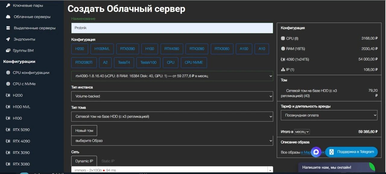Click the key icon beside Ключевые пары
386x174 pixels.
pos(8,5)
